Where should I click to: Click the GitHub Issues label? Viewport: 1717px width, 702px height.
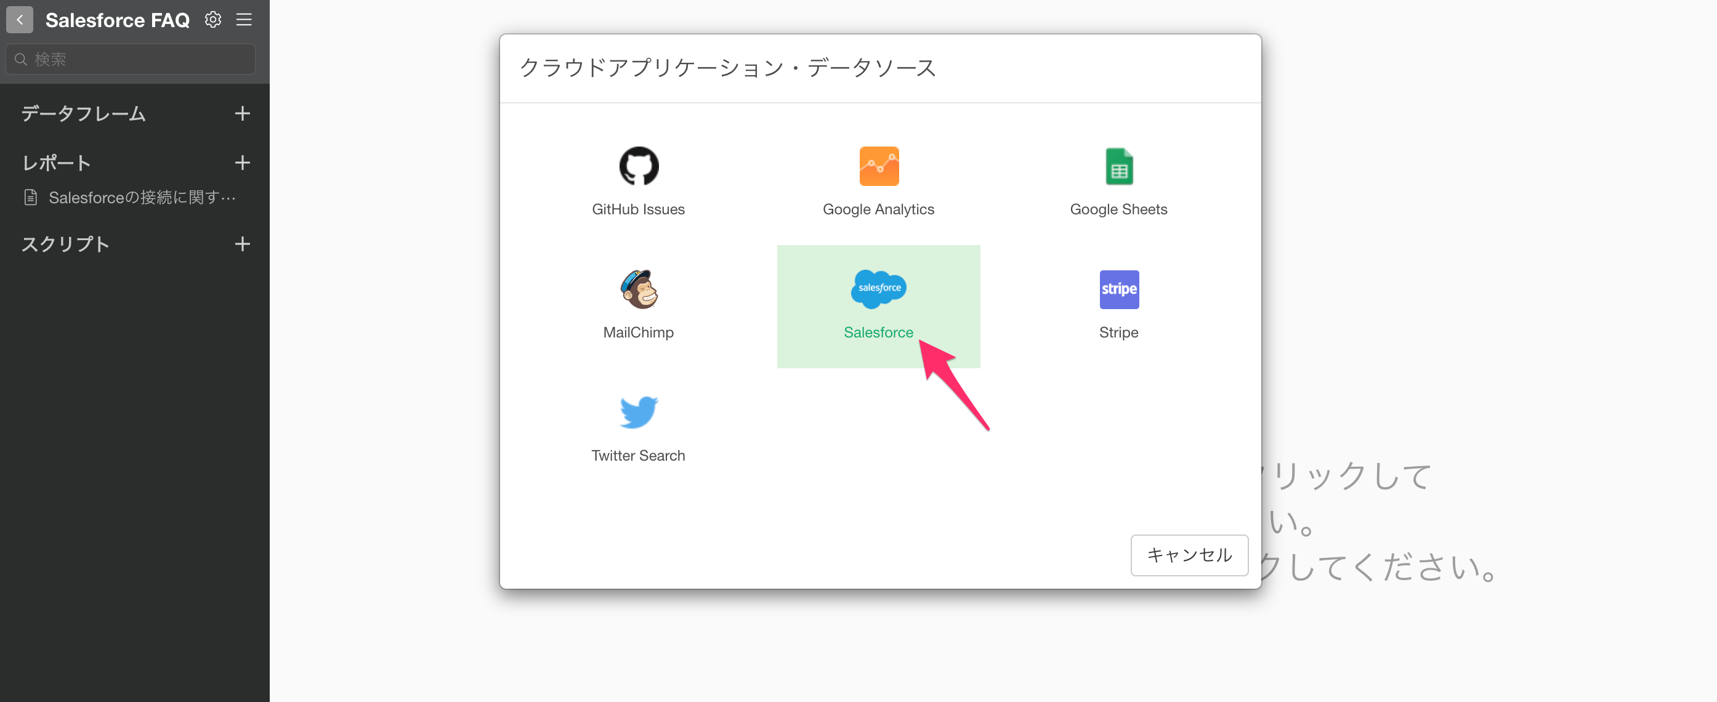639,209
